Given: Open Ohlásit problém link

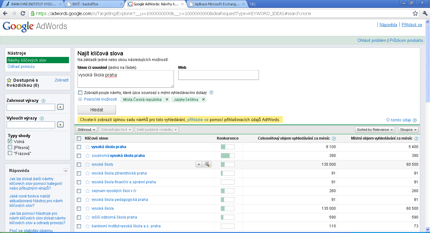Looking at the screenshot, I should pos(372,41).
